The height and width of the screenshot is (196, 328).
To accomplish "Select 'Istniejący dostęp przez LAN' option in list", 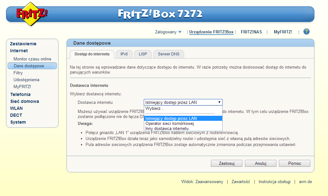I will tap(183, 118).
